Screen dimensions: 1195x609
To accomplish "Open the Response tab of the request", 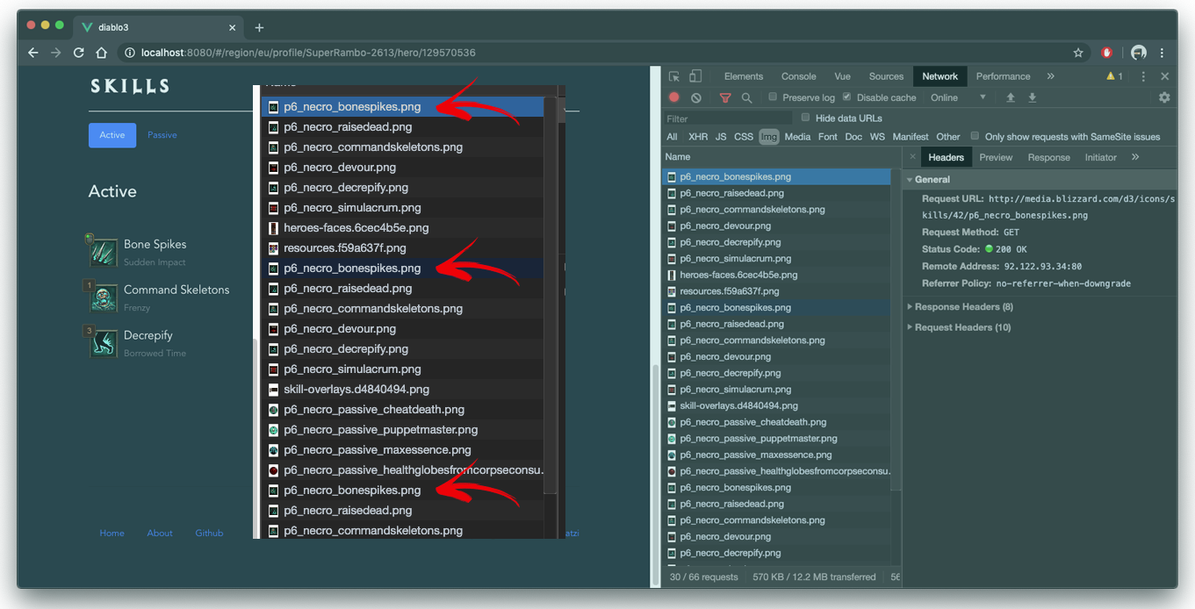I will click(1049, 157).
